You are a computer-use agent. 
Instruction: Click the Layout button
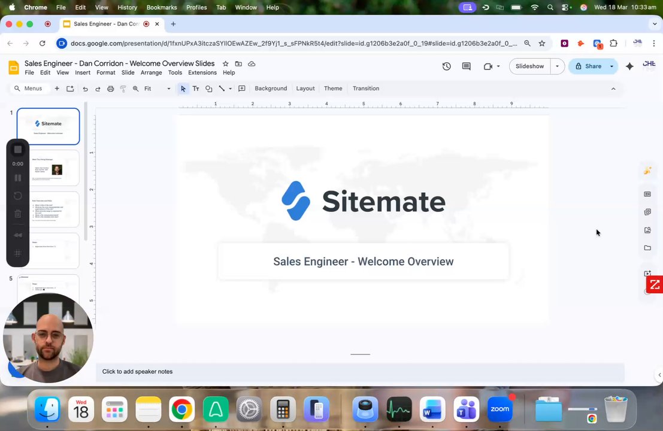click(x=305, y=89)
